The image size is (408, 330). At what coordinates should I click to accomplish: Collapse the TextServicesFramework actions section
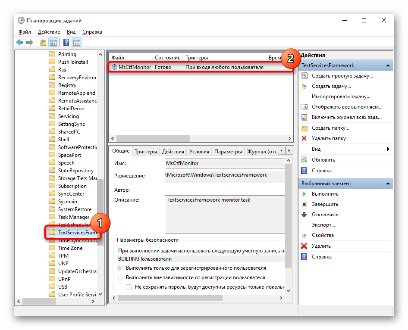[388, 65]
